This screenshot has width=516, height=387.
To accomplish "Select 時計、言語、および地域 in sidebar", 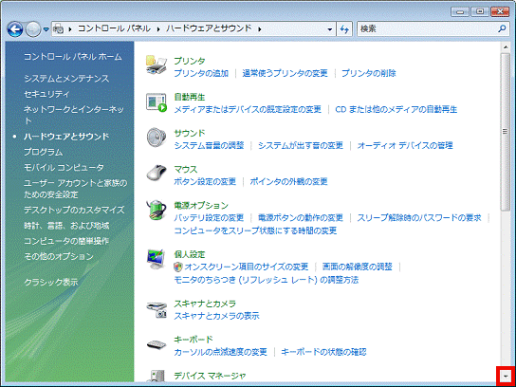I will [x=66, y=226].
